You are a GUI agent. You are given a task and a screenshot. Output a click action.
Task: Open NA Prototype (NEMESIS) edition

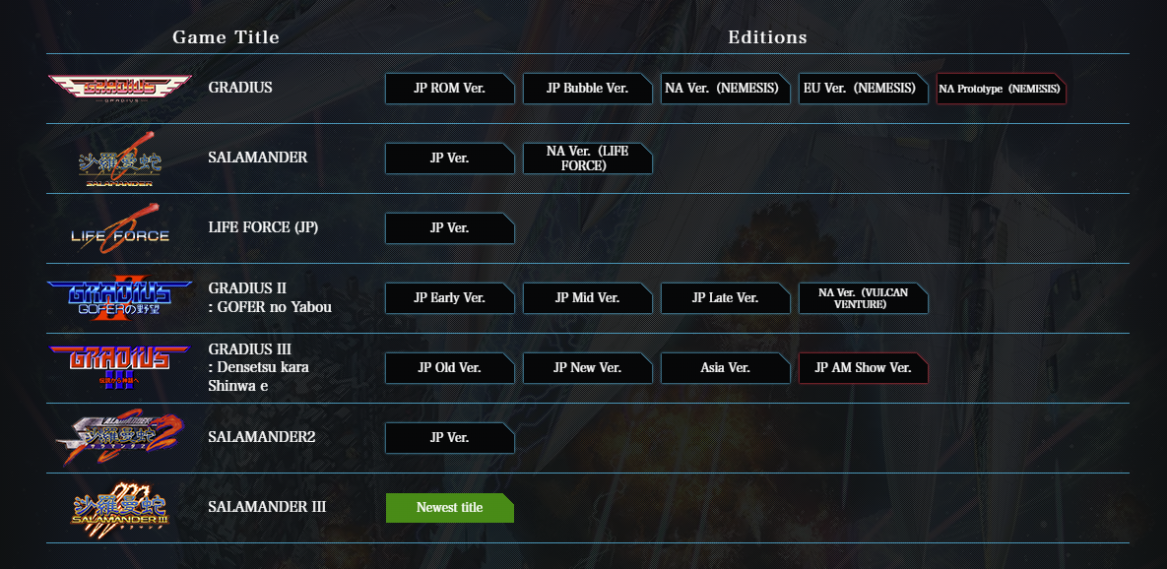[x=1001, y=89]
